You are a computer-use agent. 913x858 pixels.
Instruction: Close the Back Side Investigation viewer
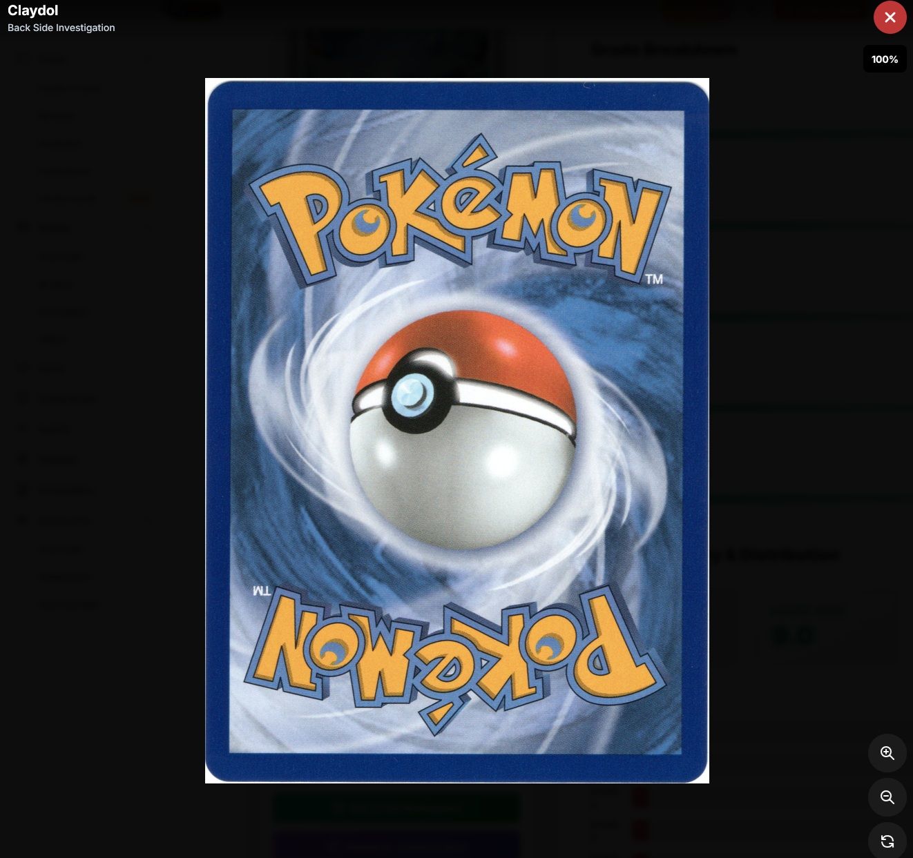pyautogui.click(x=890, y=17)
